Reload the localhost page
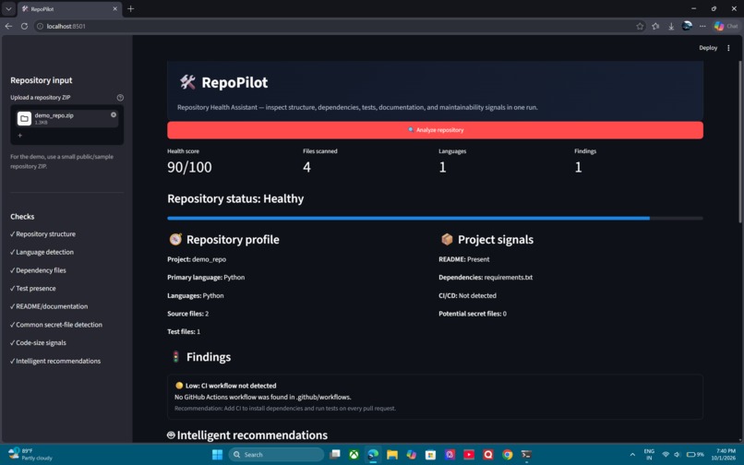The width and height of the screenshot is (744, 465). pos(24,26)
